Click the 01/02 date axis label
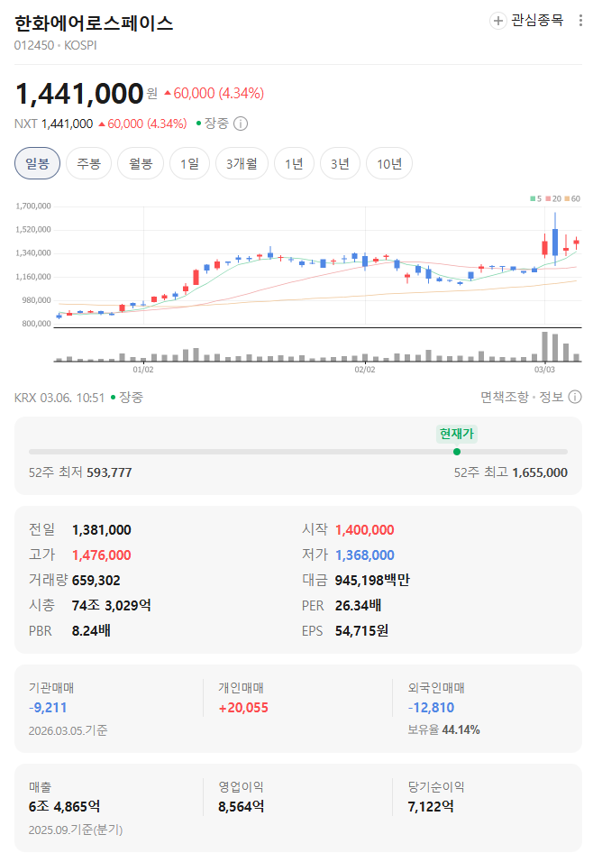The width and height of the screenshot is (593, 862). pos(143,370)
